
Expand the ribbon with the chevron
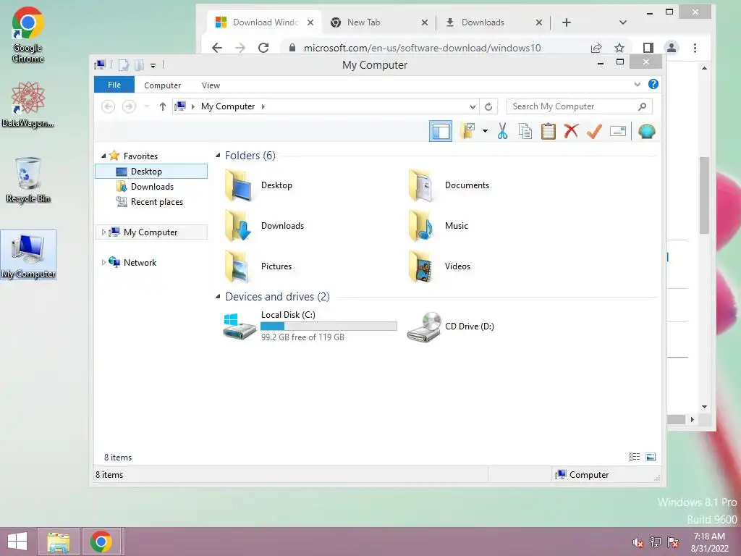(637, 84)
